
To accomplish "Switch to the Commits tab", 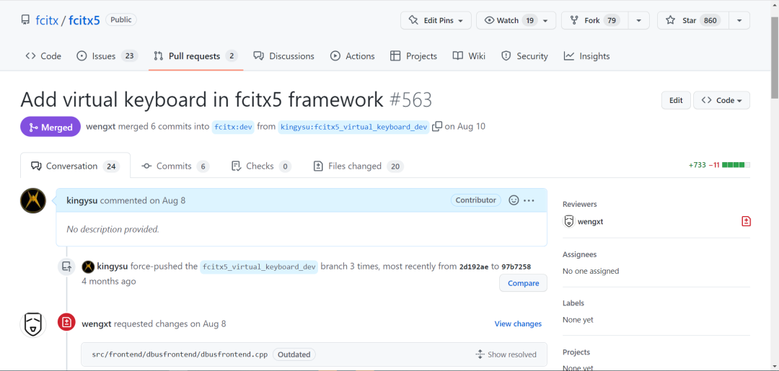I will [175, 166].
